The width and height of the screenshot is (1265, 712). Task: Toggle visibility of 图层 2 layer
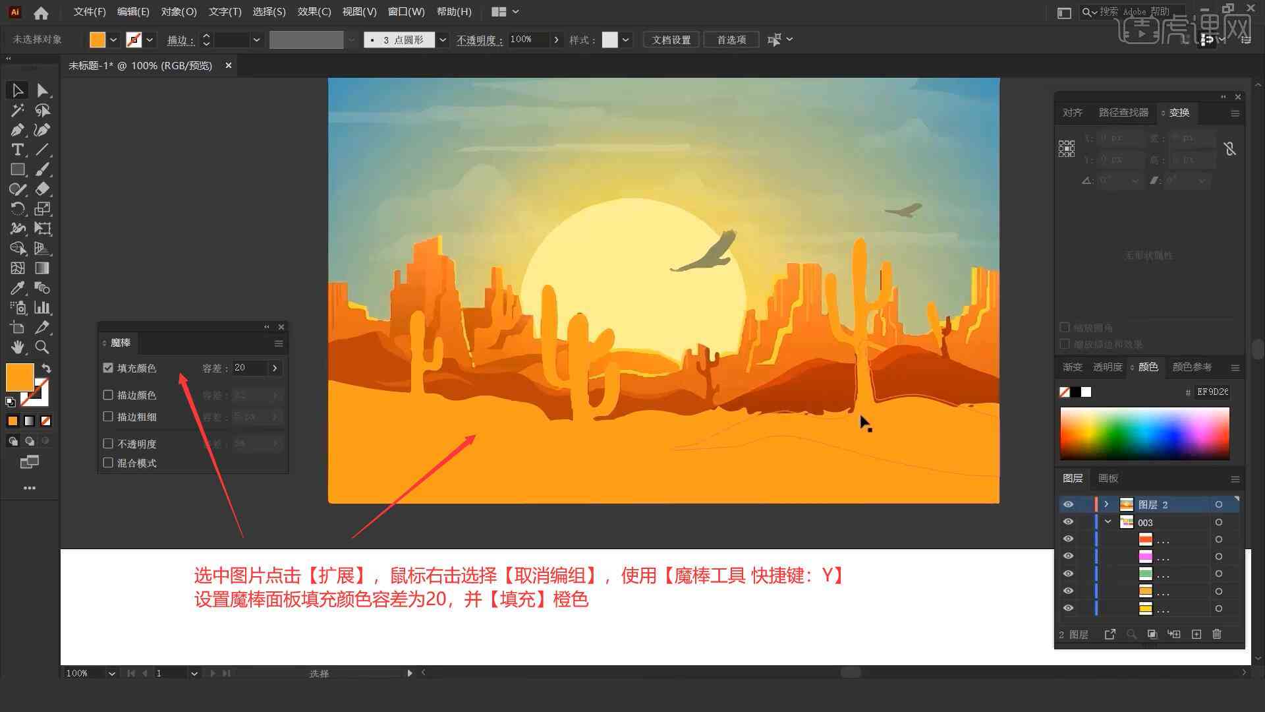(x=1069, y=504)
